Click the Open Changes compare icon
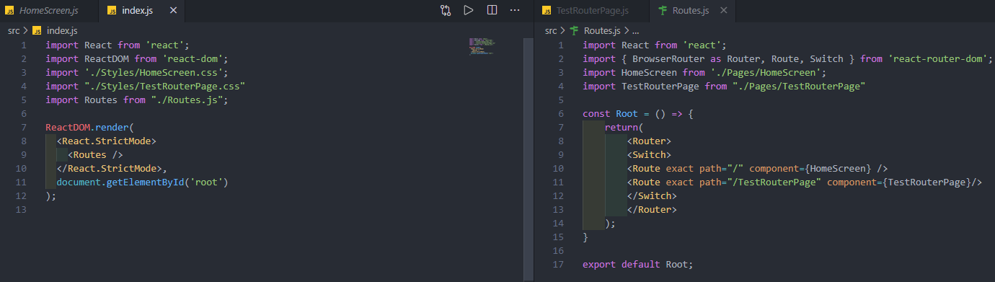 click(x=446, y=10)
